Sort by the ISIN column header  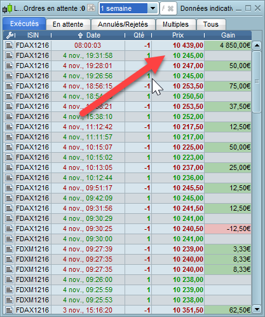click(33, 35)
